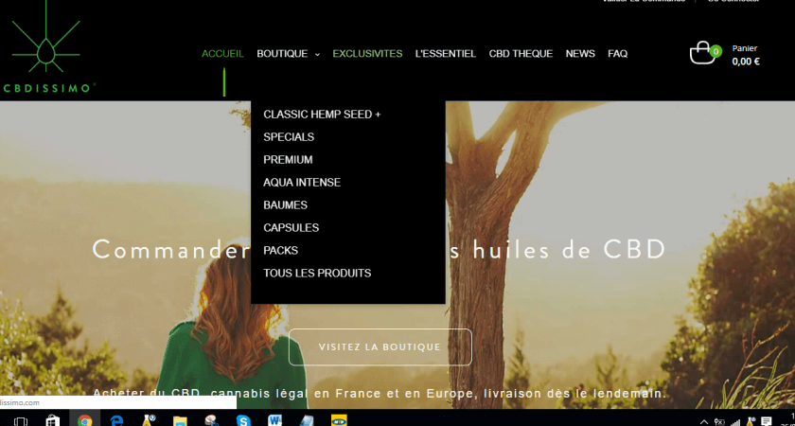The width and height of the screenshot is (795, 426).
Task: Open the CBD THEQUE page
Action: [521, 54]
